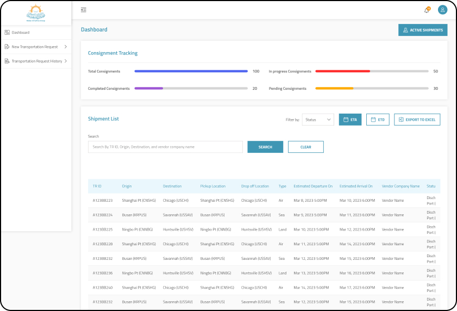Click the company logo
Viewport: 457px width, 311px height.
coord(36,12)
